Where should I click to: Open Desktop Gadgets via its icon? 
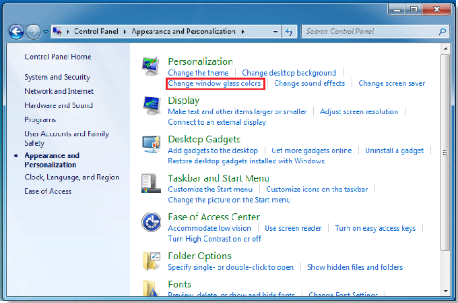(x=150, y=144)
